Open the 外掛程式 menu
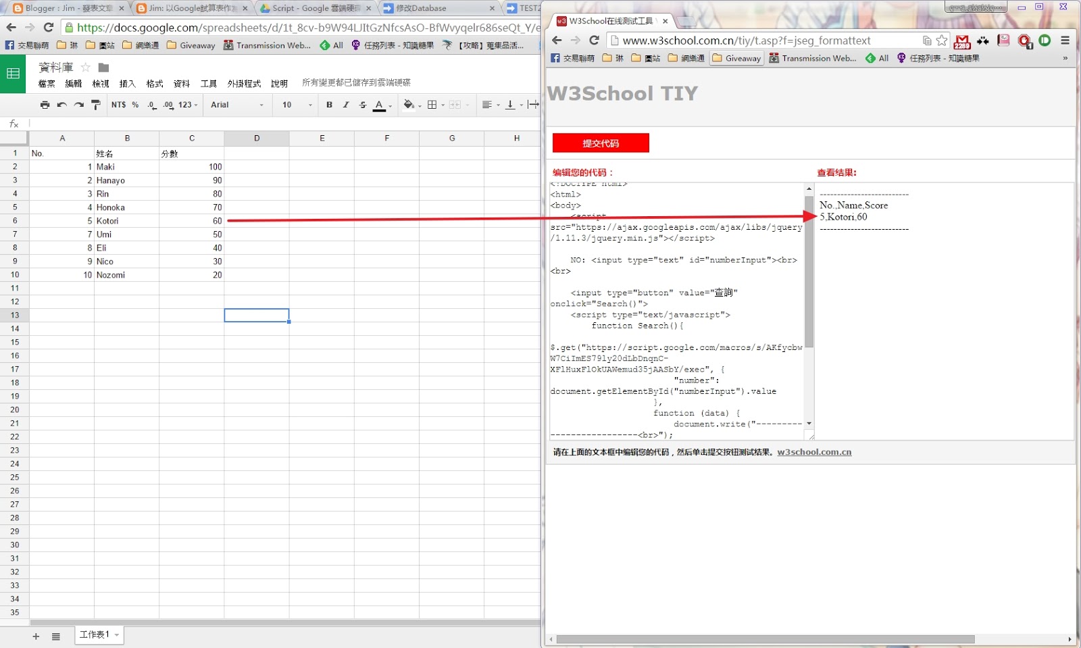 (x=244, y=84)
